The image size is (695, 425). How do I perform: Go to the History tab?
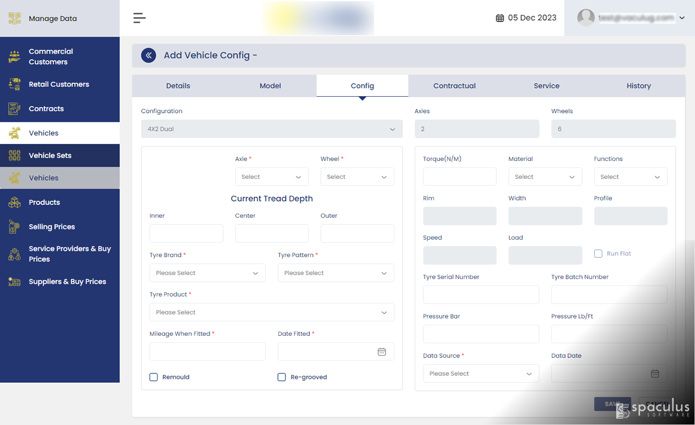(638, 86)
